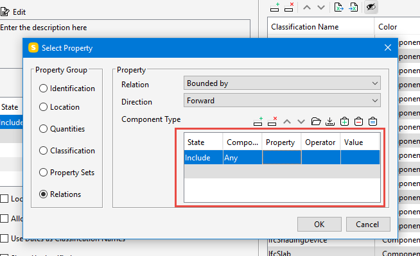Toggle the crossed-eye visibility button

click(x=371, y=7)
